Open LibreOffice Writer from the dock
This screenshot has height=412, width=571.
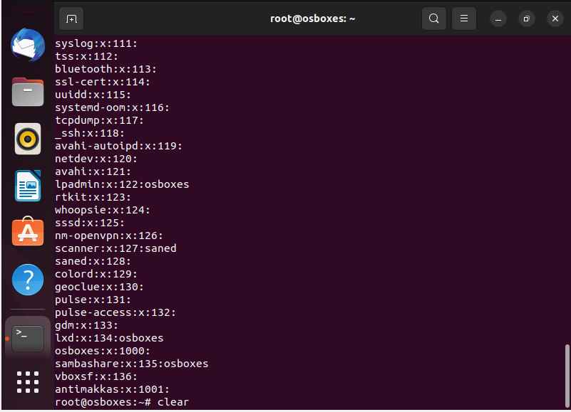(28, 186)
